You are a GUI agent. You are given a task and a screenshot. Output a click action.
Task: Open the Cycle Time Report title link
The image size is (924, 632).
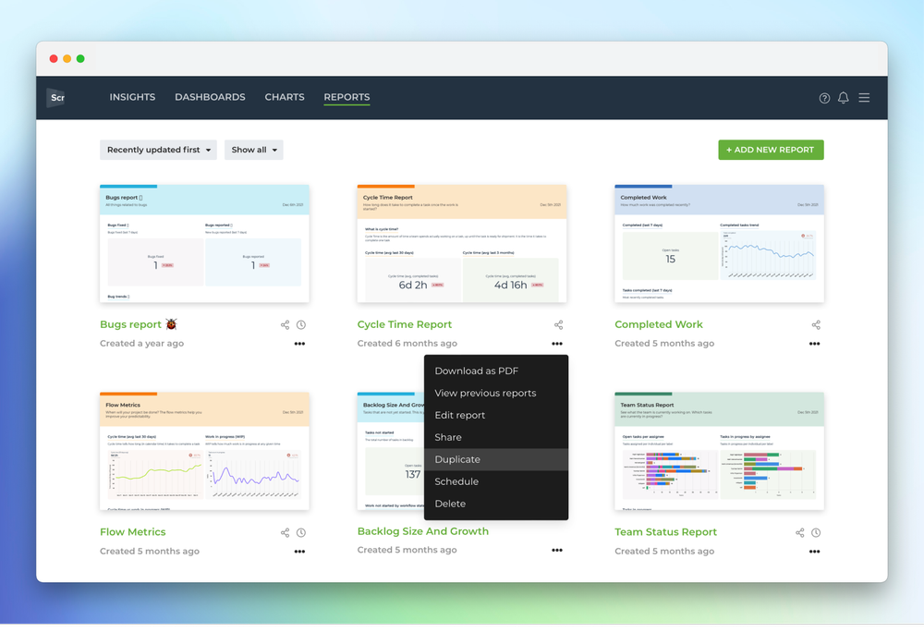click(x=405, y=324)
